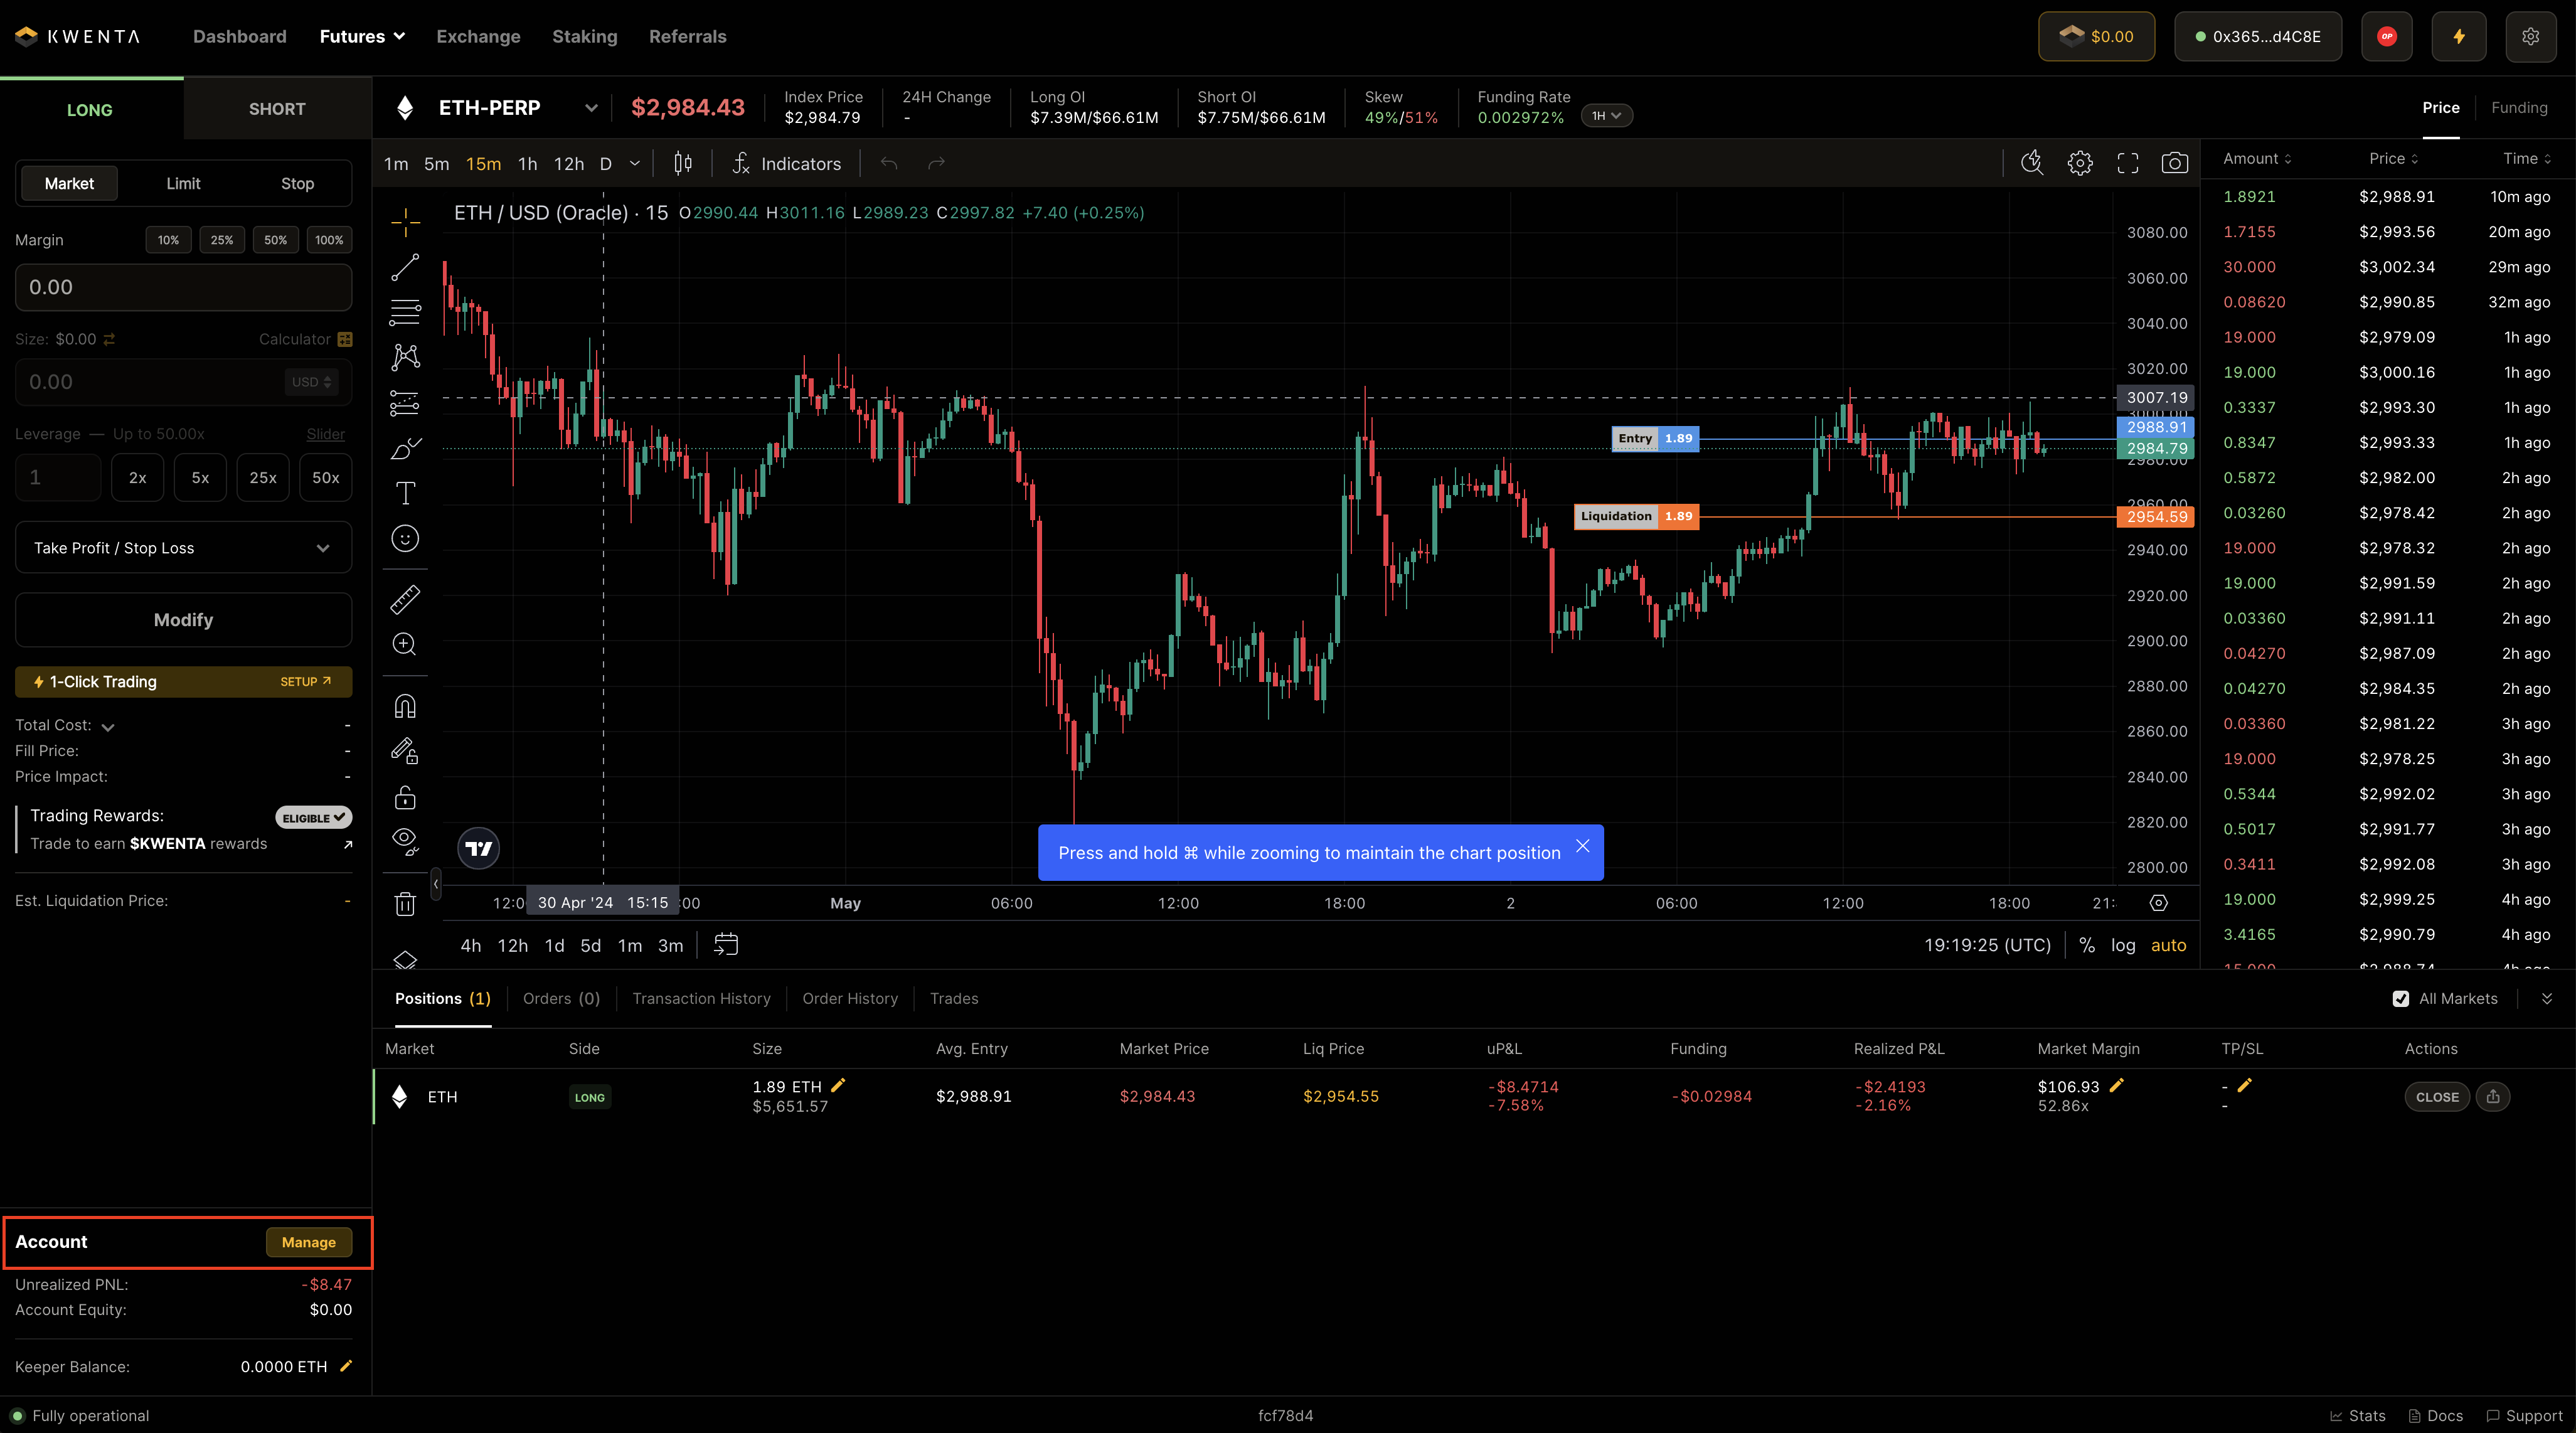Open chart settings gear icon
The height and width of the screenshot is (1433, 2576).
(x=2080, y=163)
